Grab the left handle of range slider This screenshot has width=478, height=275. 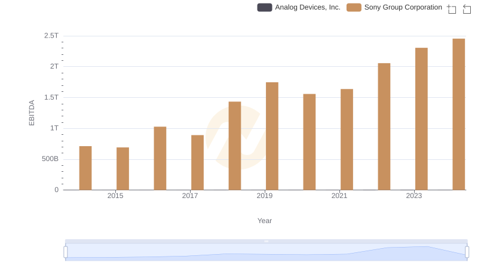coord(66,252)
